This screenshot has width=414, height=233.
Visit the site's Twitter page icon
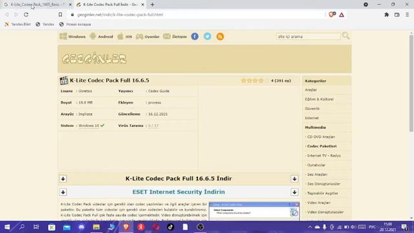[208, 36]
